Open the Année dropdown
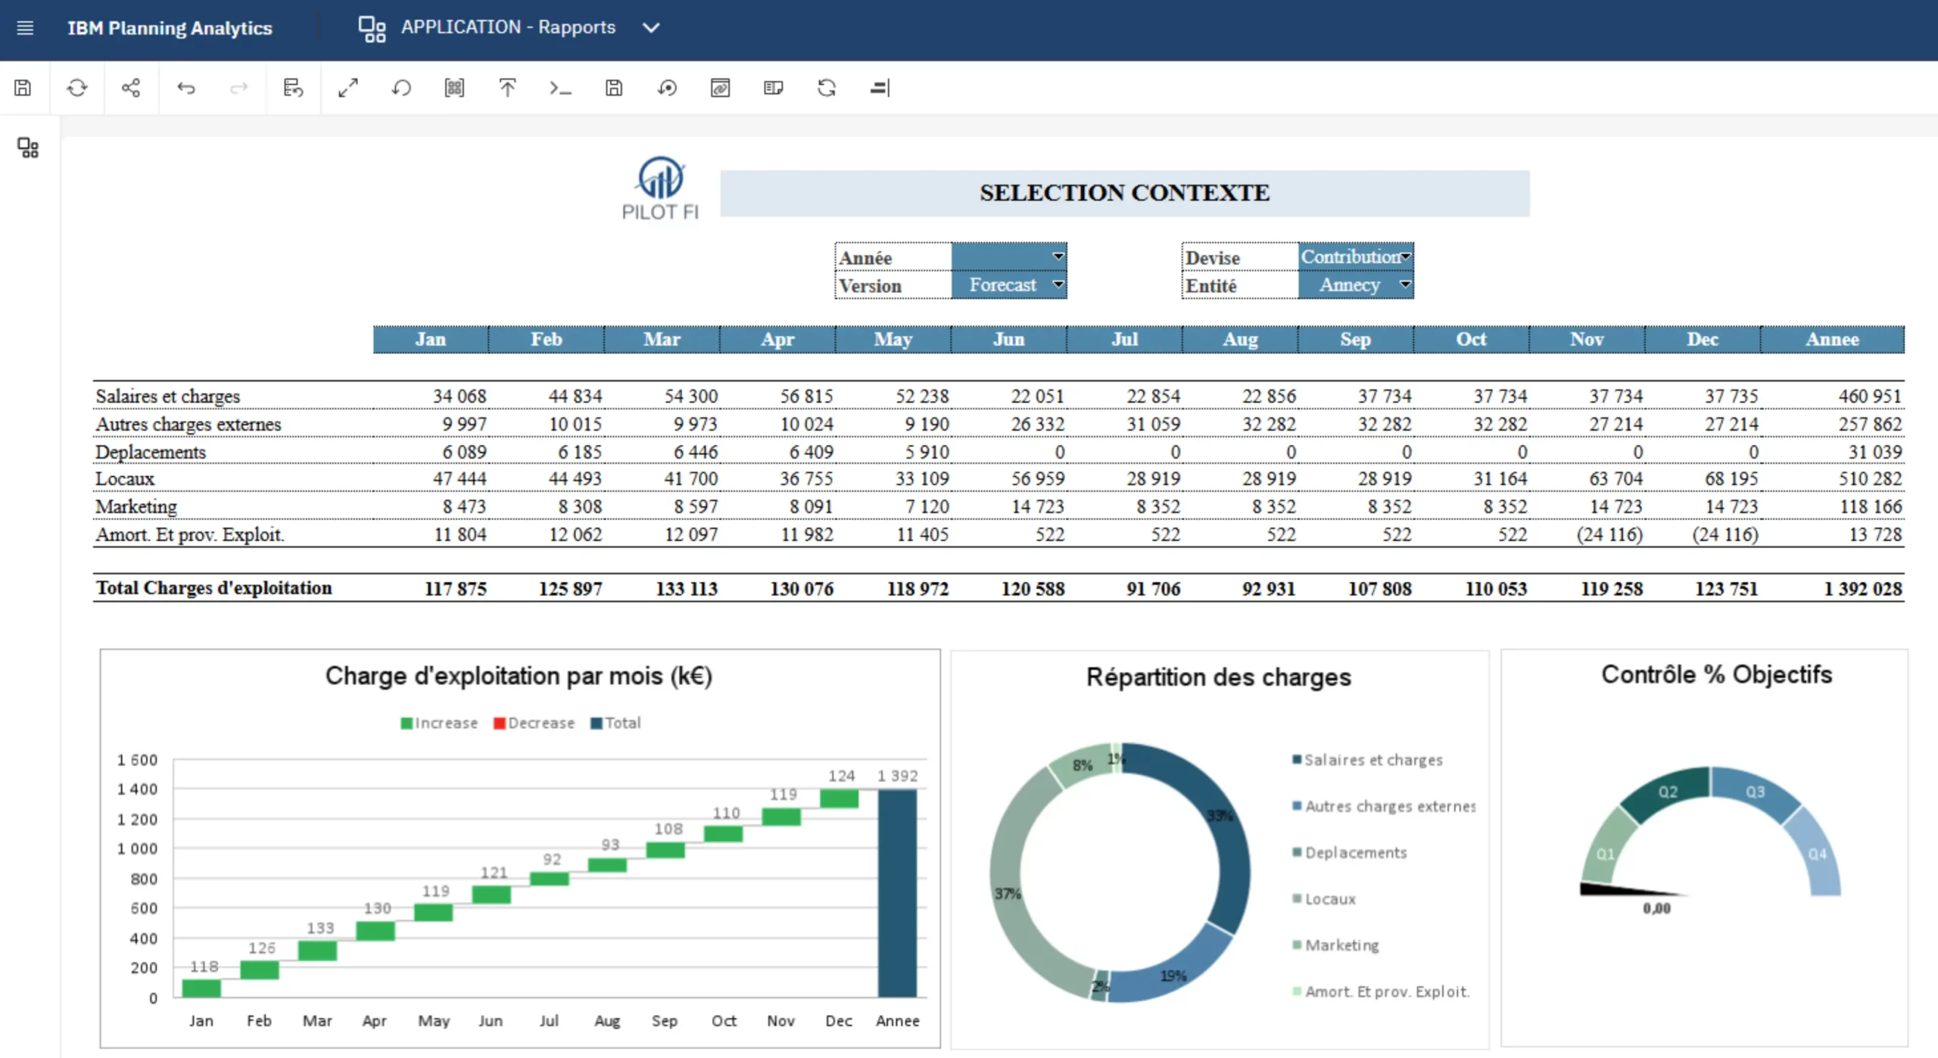 point(1058,257)
